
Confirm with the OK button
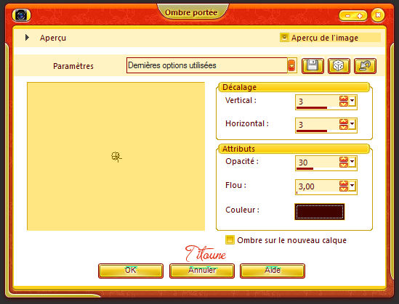tap(131, 271)
